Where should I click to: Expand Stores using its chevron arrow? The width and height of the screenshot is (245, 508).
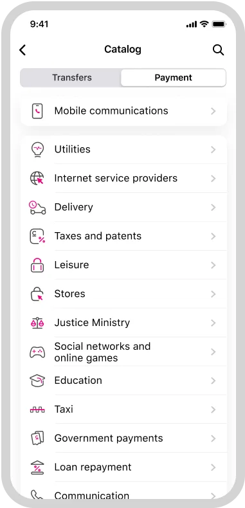213,294
